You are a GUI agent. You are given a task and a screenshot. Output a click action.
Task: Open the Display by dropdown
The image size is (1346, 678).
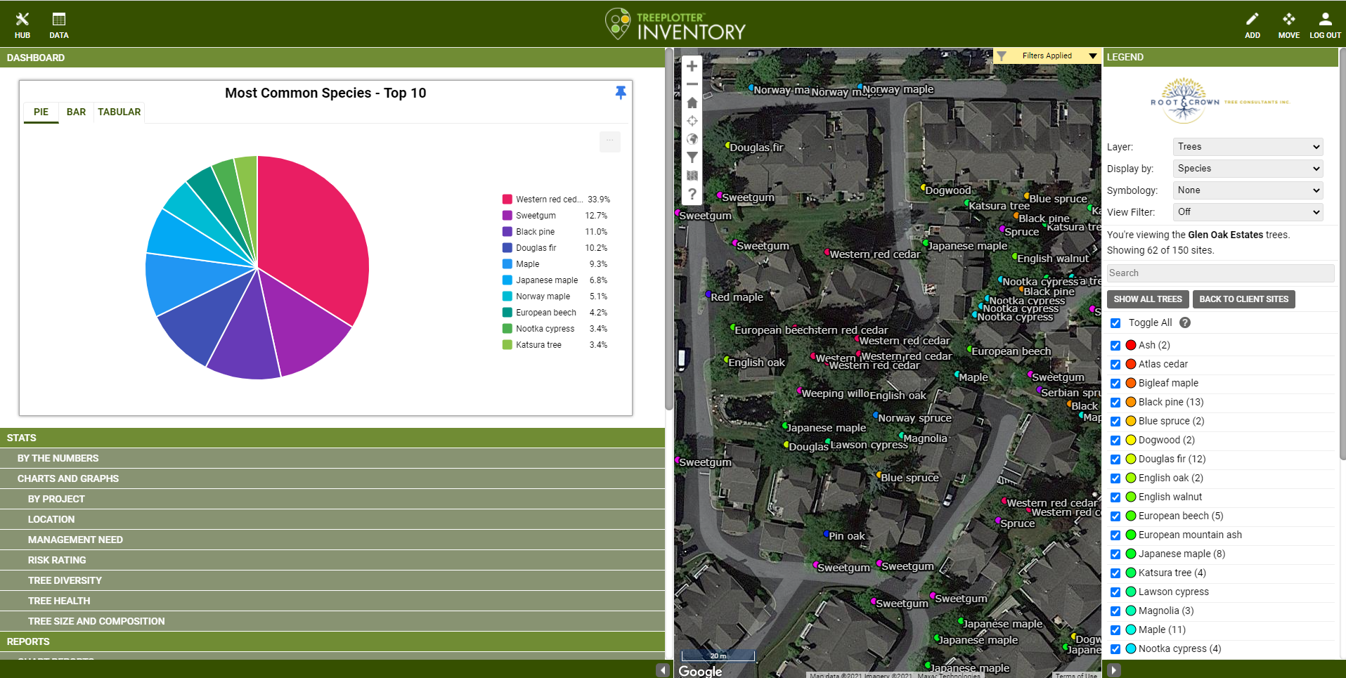coord(1248,169)
